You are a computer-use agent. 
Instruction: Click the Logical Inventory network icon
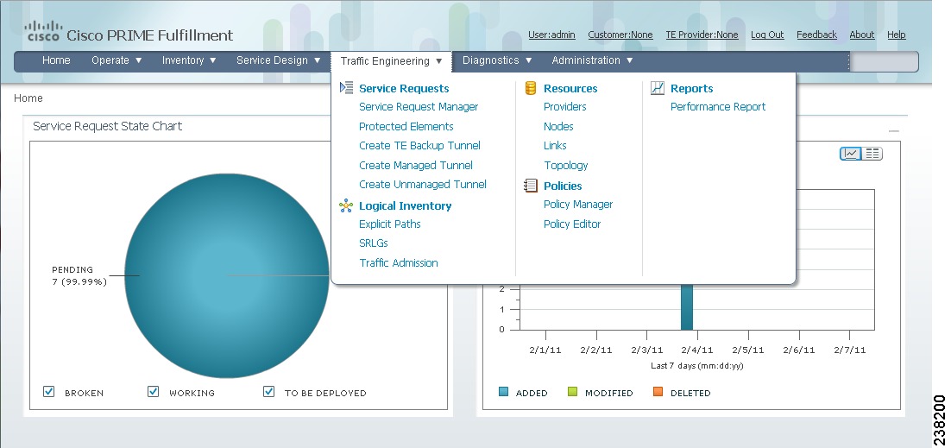click(346, 205)
